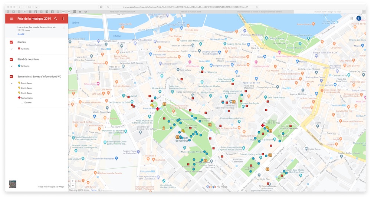This screenshot has height=198, width=371.
Task: Expand the Stand de nourriture item list
Action: [x=12, y=66]
